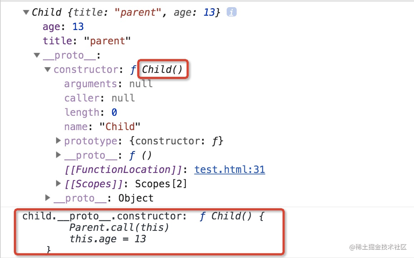
Task: Select the title: "parent" property row
Action: (x=87, y=41)
